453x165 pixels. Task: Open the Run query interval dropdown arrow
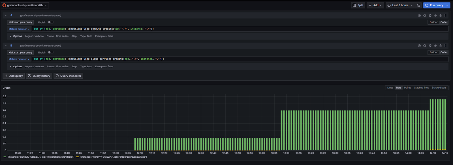pos(447,5)
